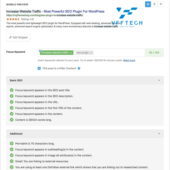Click the star rating icons
The width and height of the screenshot is (170, 170).
pos(13,19)
